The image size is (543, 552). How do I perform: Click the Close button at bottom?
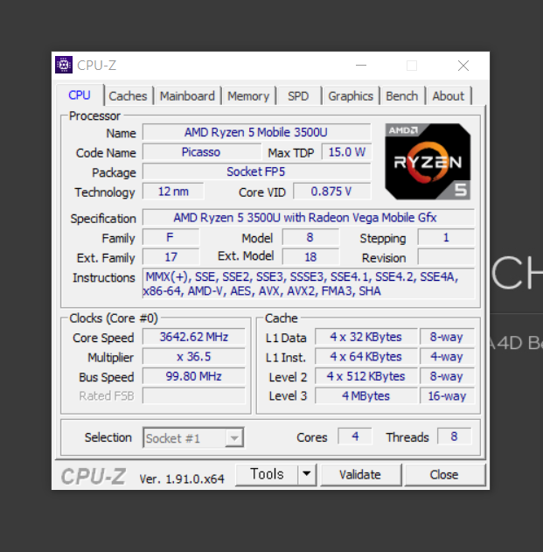point(444,474)
